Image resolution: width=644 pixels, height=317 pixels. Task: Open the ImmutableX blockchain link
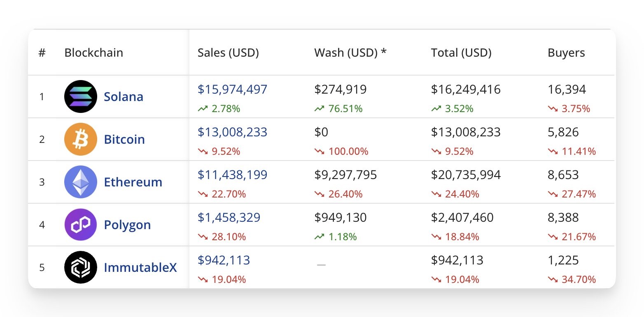tap(140, 267)
